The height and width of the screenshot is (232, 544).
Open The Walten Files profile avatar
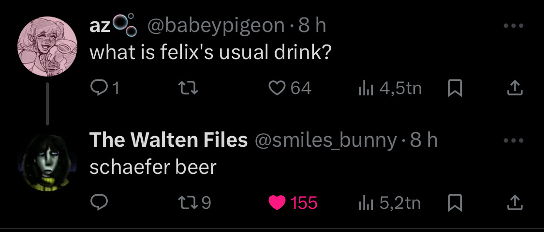[x=47, y=162]
